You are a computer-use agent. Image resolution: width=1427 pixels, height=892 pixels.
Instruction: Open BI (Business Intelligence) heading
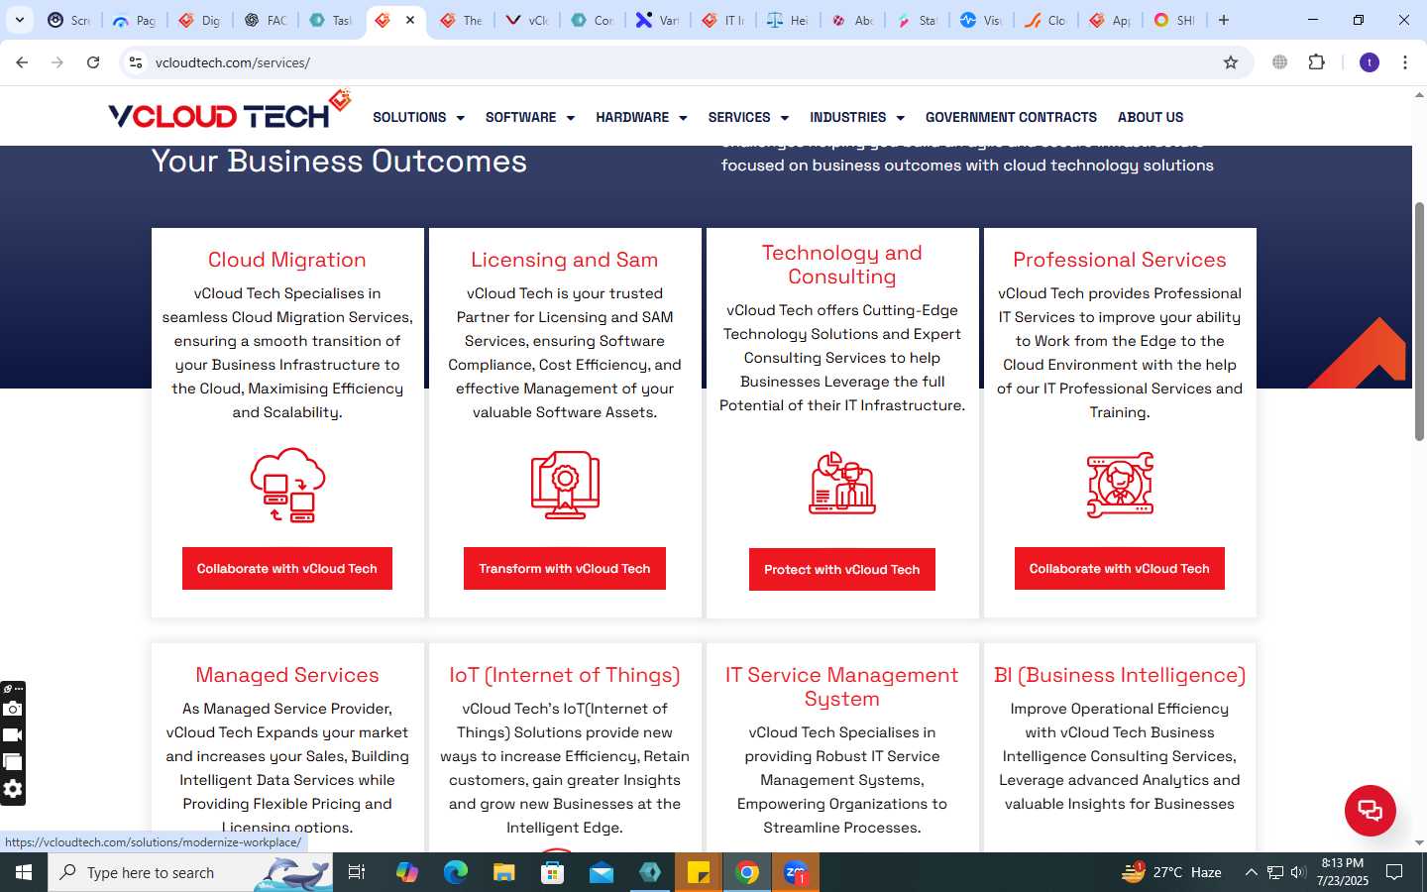(x=1120, y=675)
